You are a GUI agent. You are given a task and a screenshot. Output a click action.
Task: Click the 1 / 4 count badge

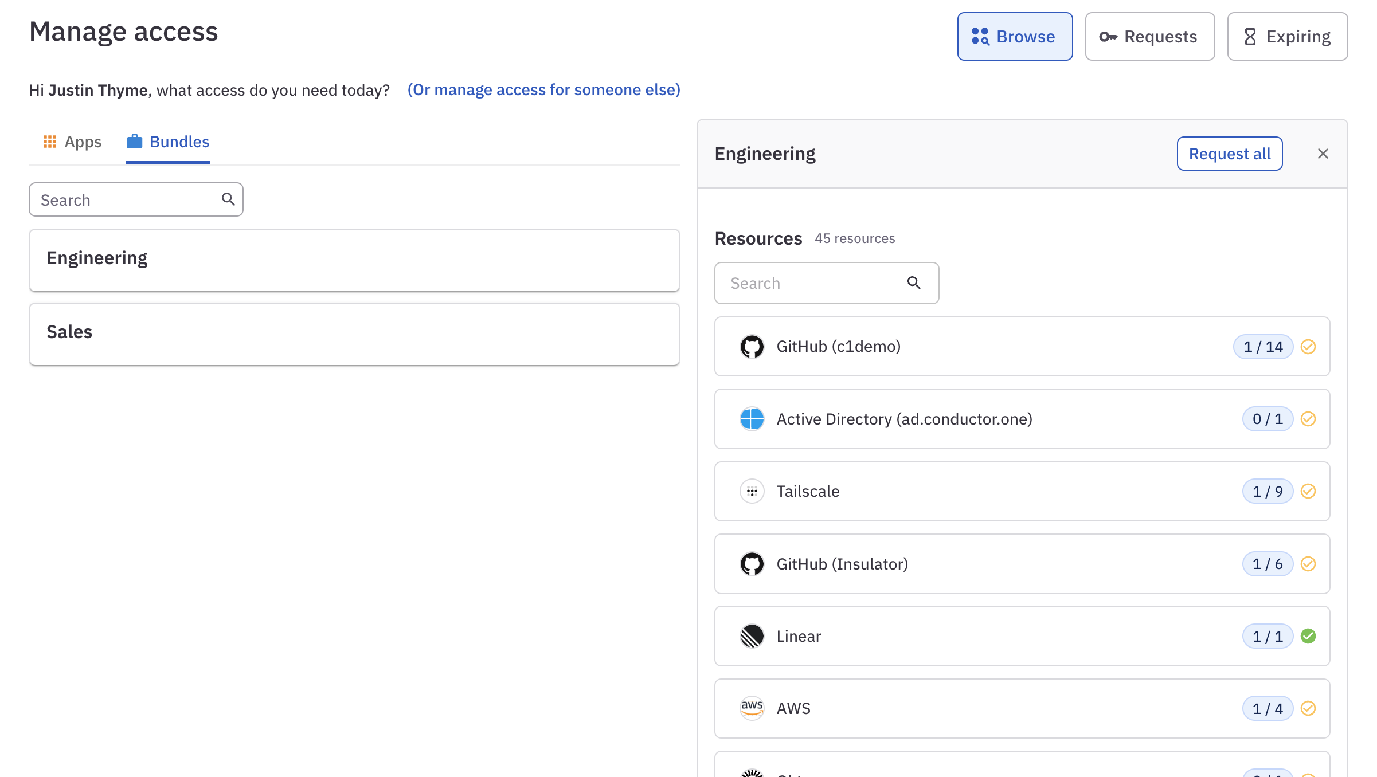pos(1268,709)
